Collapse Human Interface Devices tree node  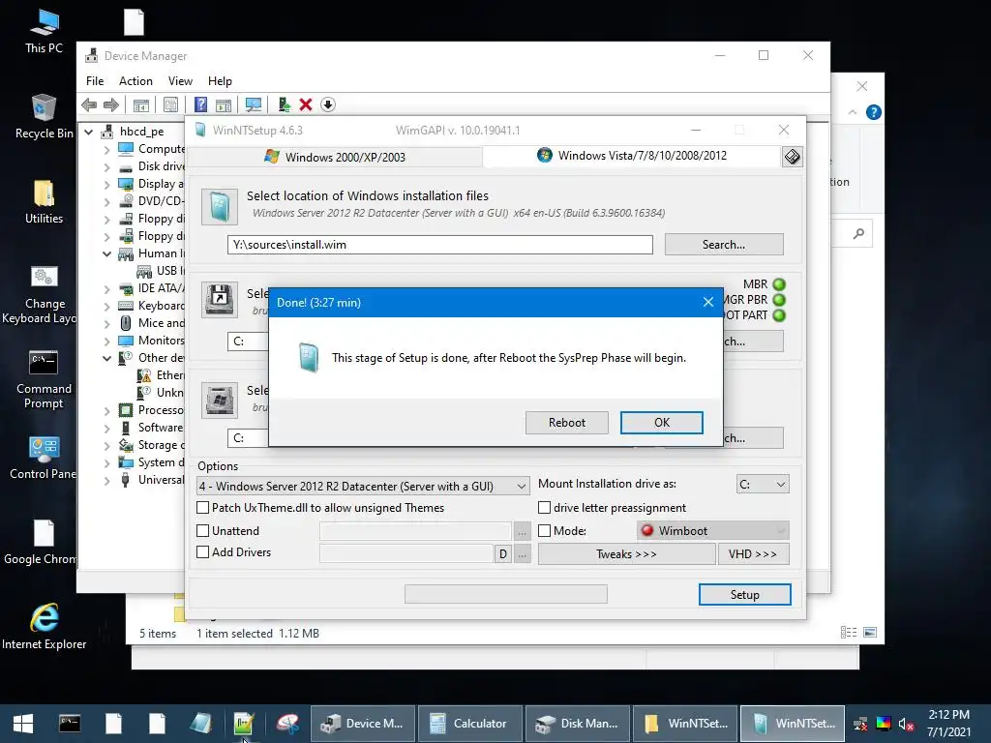pos(106,254)
